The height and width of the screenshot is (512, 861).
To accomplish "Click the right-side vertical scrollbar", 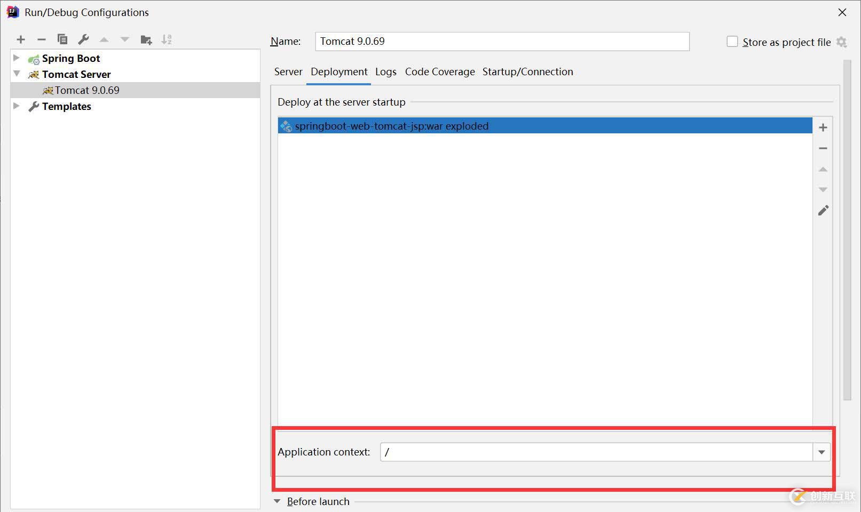I will (x=847, y=230).
